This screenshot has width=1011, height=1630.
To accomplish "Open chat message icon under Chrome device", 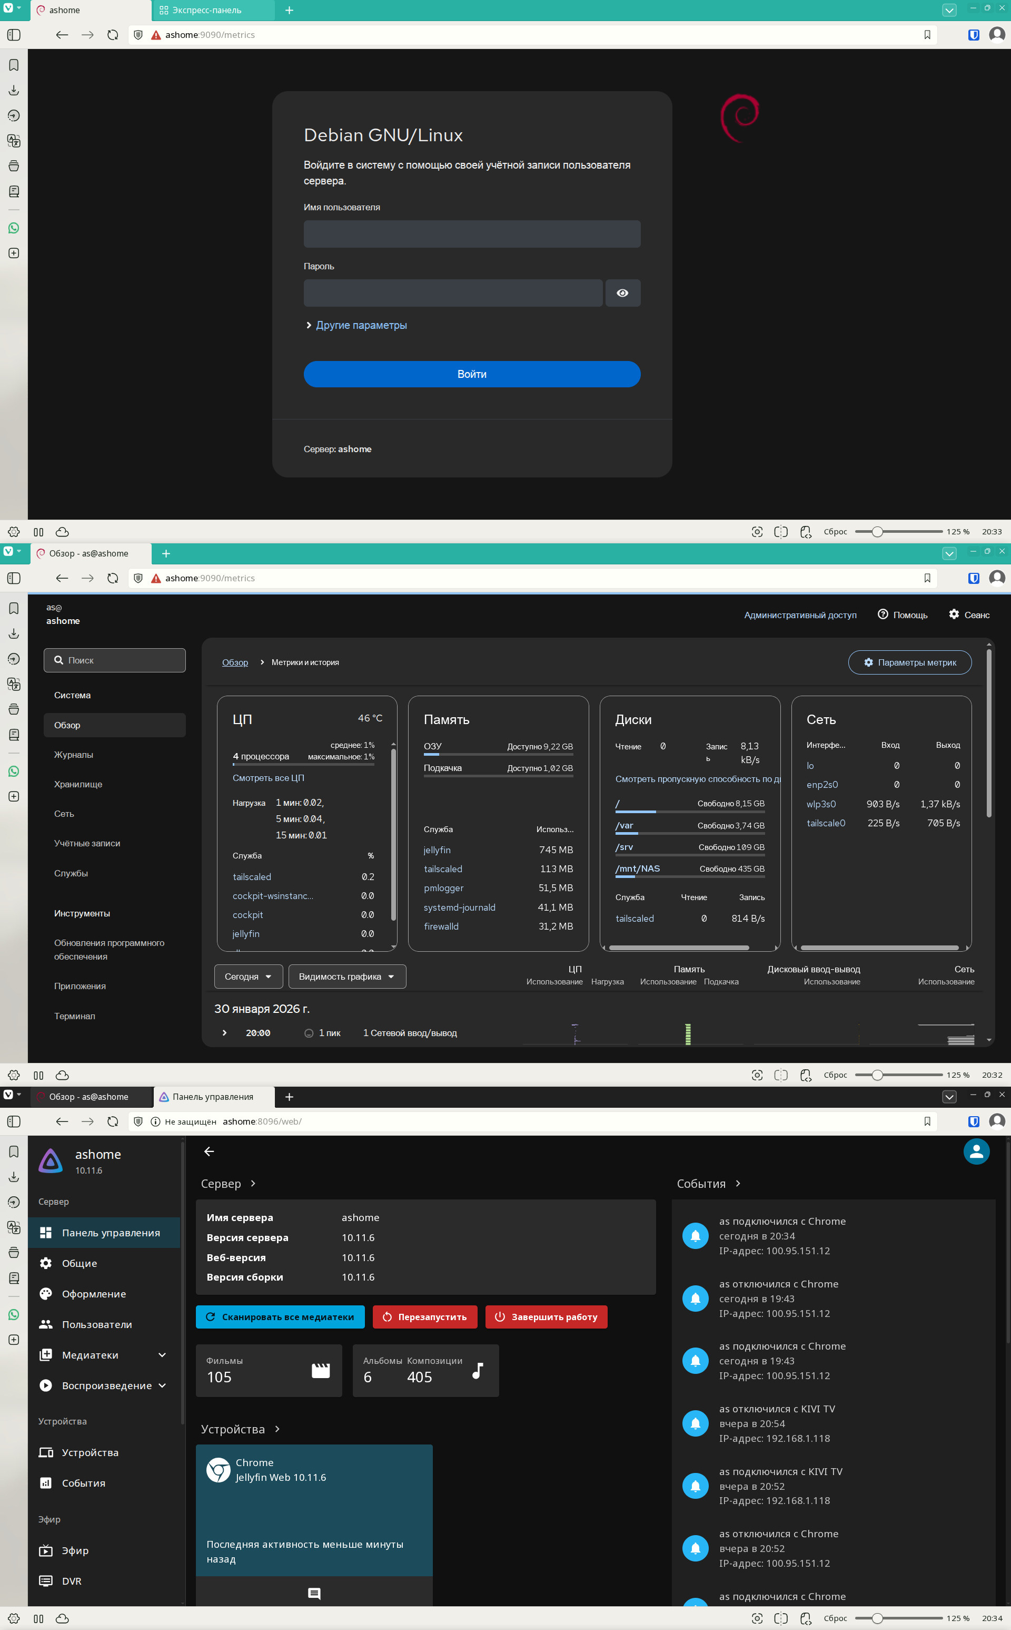I will tap(314, 1593).
